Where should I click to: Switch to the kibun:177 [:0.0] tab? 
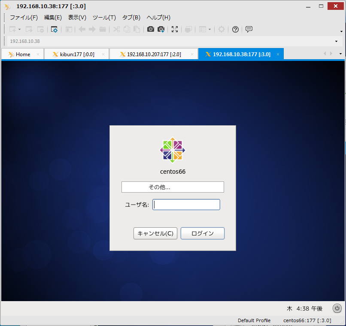tap(76, 54)
